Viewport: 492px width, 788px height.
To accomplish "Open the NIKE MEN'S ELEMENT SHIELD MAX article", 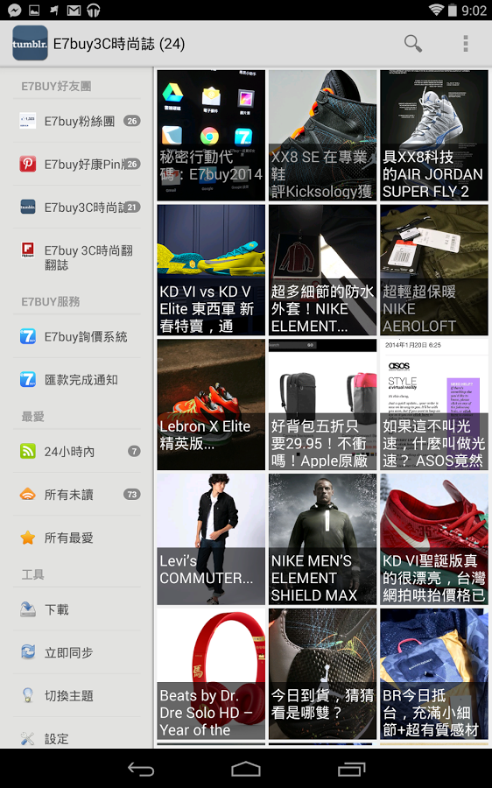I will 323,539.
